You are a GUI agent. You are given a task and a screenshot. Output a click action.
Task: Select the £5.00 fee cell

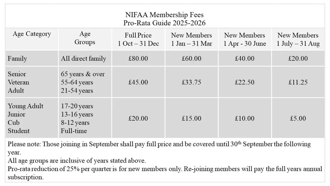[298, 118]
